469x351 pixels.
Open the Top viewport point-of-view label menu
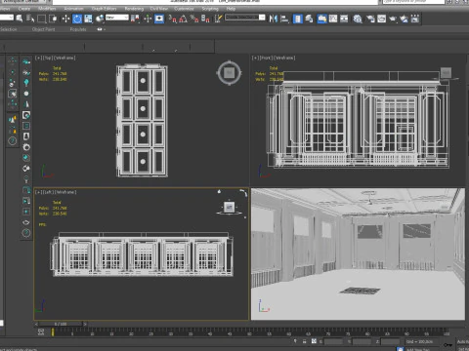(x=48, y=58)
